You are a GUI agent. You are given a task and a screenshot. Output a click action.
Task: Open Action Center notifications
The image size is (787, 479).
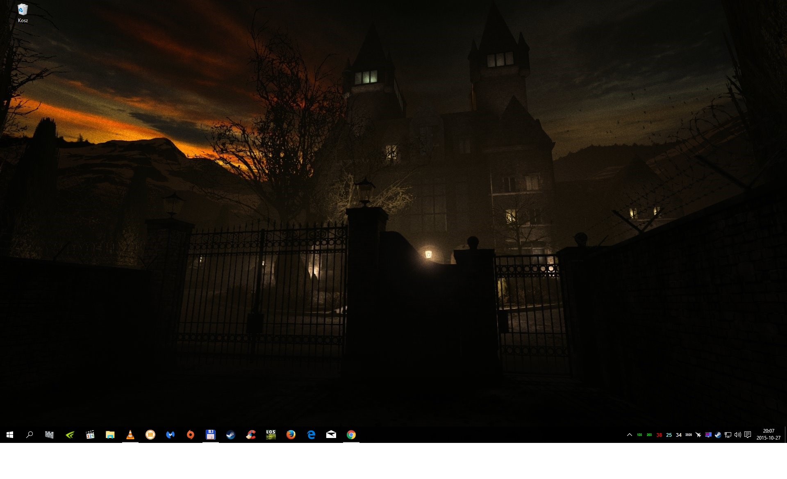click(748, 435)
